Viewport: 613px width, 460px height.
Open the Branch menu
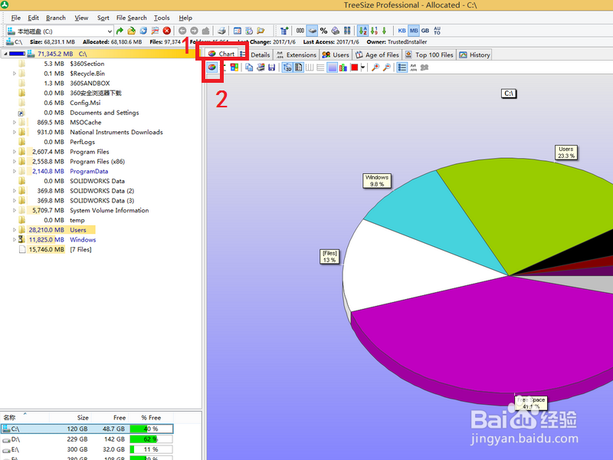coord(56,18)
